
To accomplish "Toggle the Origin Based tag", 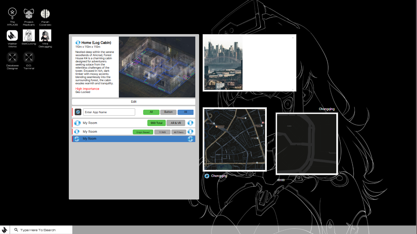I will tap(143, 132).
